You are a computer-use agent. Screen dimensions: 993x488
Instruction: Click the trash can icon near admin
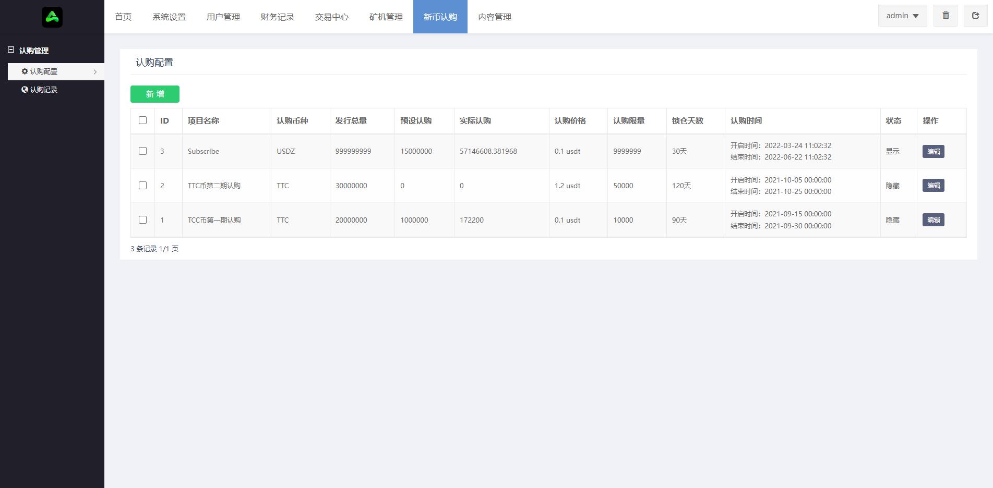pyautogui.click(x=945, y=15)
